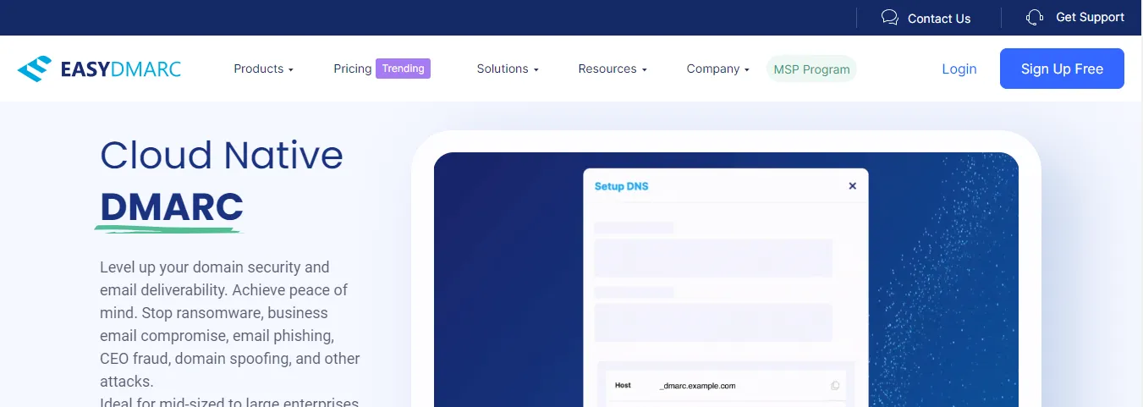Click the EasyDMARC logo

tap(99, 69)
